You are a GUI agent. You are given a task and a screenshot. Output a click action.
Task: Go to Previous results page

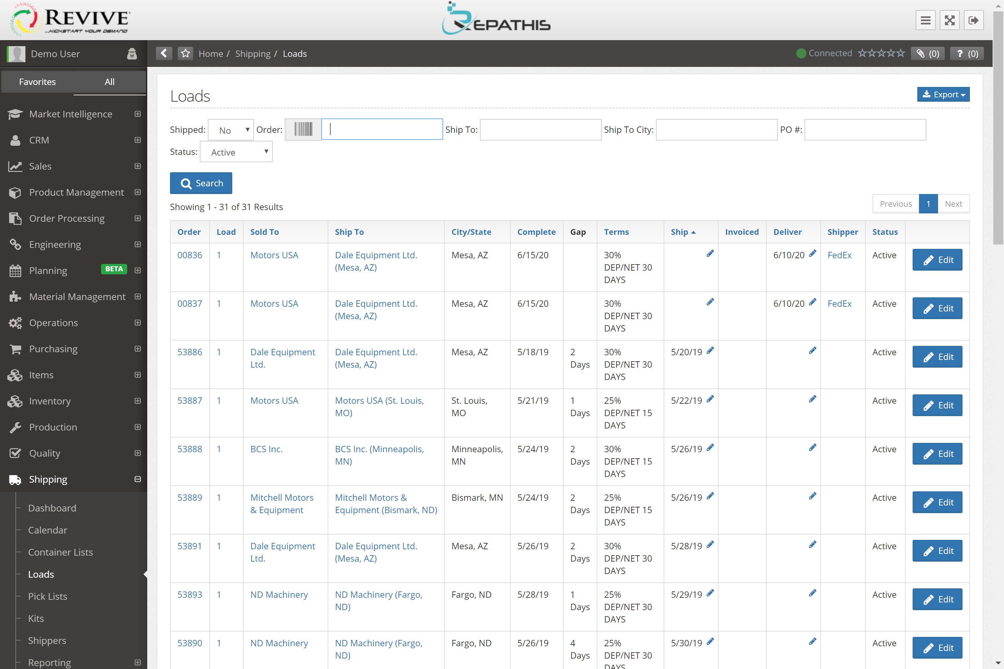(x=896, y=204)
